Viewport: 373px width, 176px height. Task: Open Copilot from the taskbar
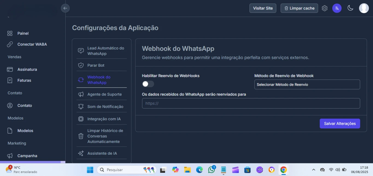click(175, 170)
